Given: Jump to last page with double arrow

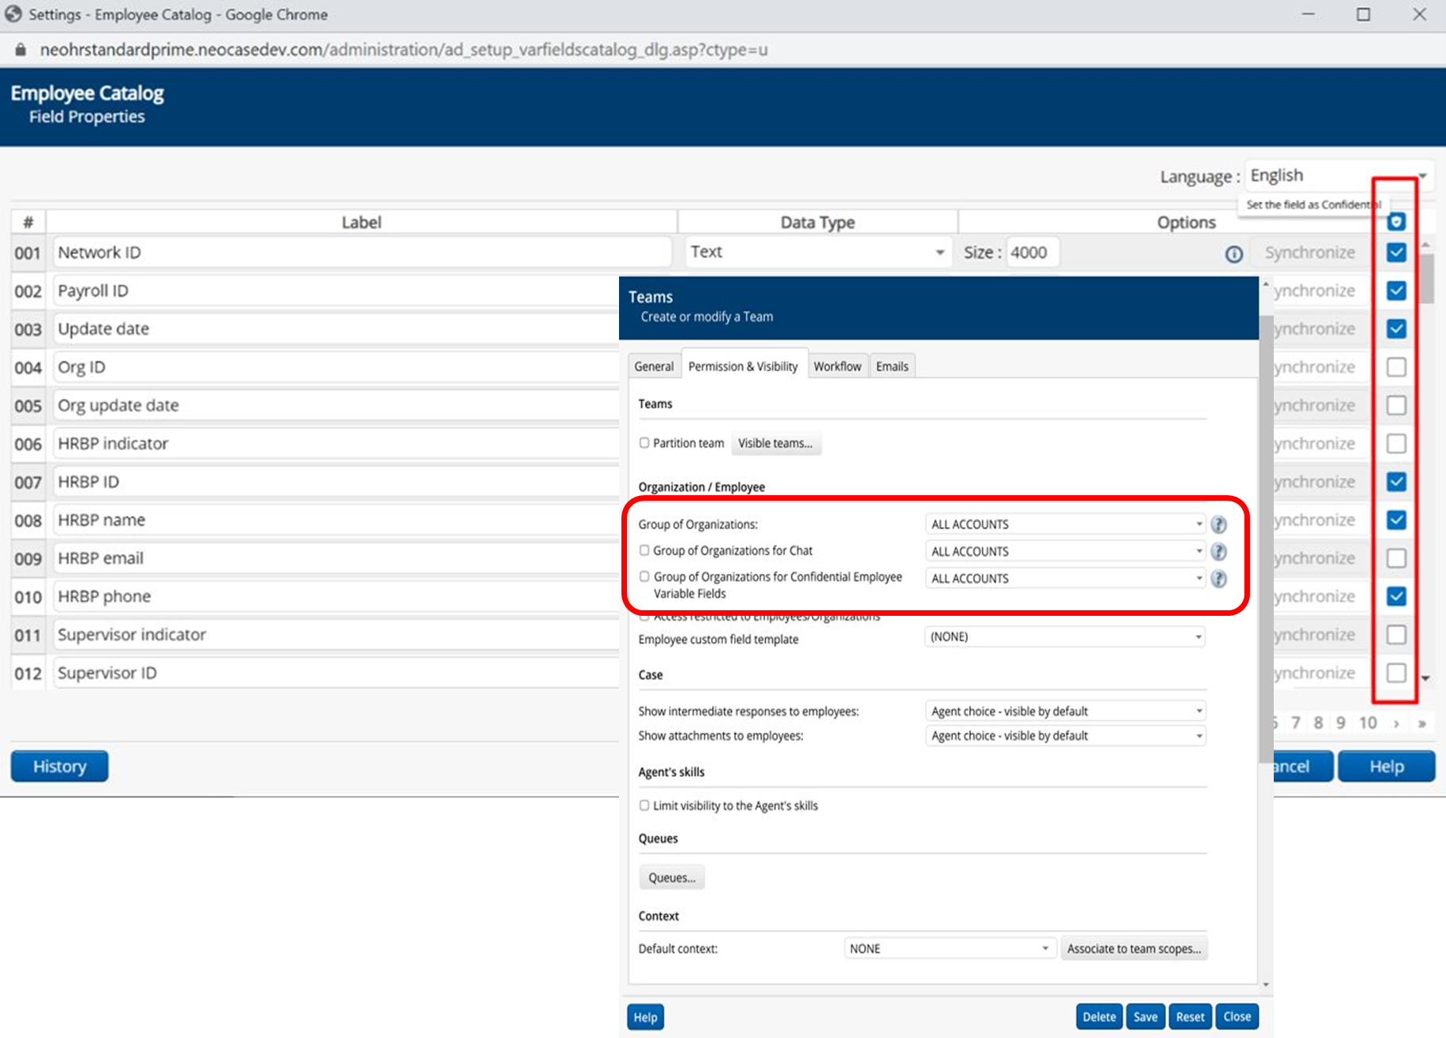Looking at the screenshot, I should (1421, 723).
